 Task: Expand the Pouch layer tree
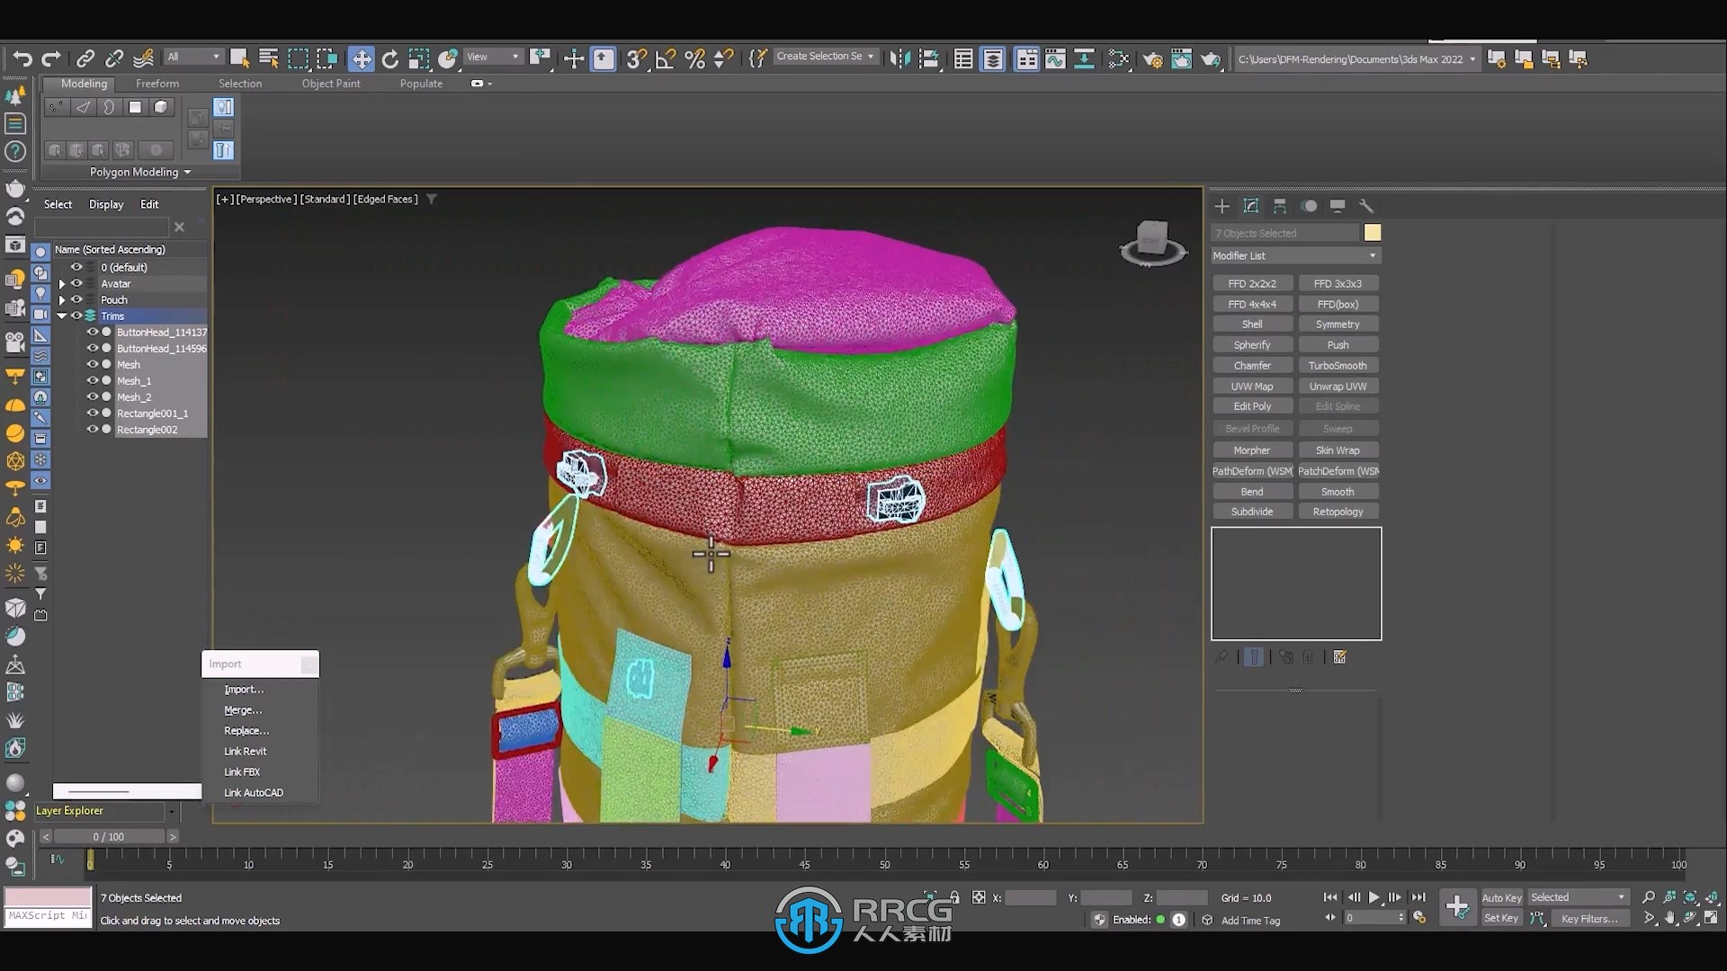pyautogui.click(x=62, y=299)
